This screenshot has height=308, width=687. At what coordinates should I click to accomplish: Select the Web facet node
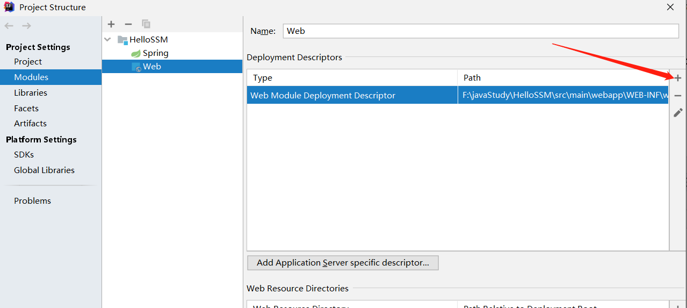point(151,67)
